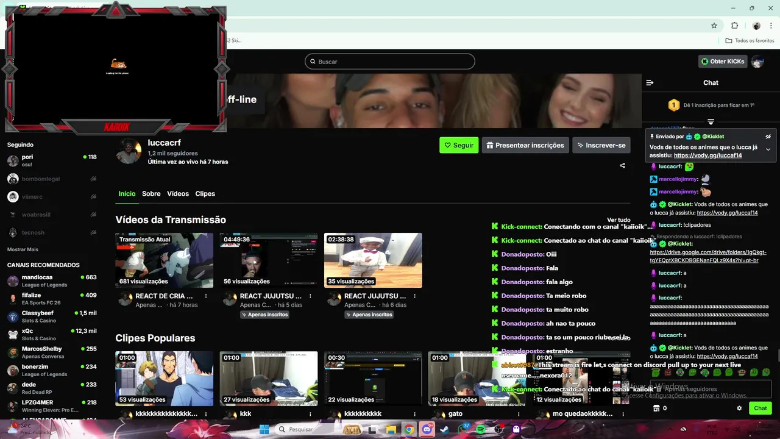This screenshot has width=780, height=439.
Task: Open woabrasill in followed channels
Action: pyautogui.click(x=52, y=215)
